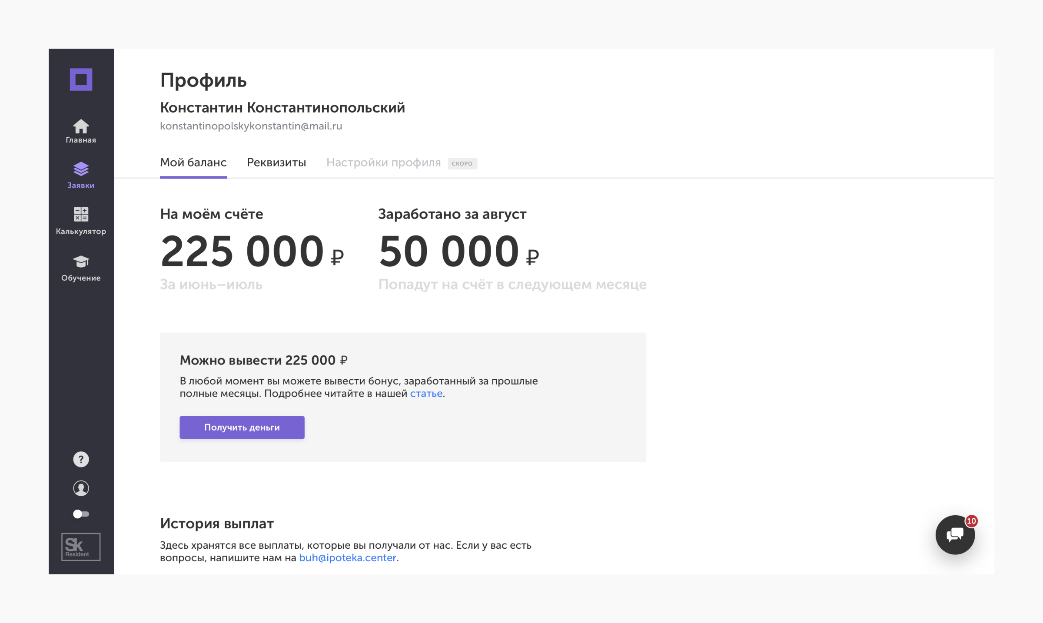
Task: Open the Калькулятор tool
Action: [81, 221]
